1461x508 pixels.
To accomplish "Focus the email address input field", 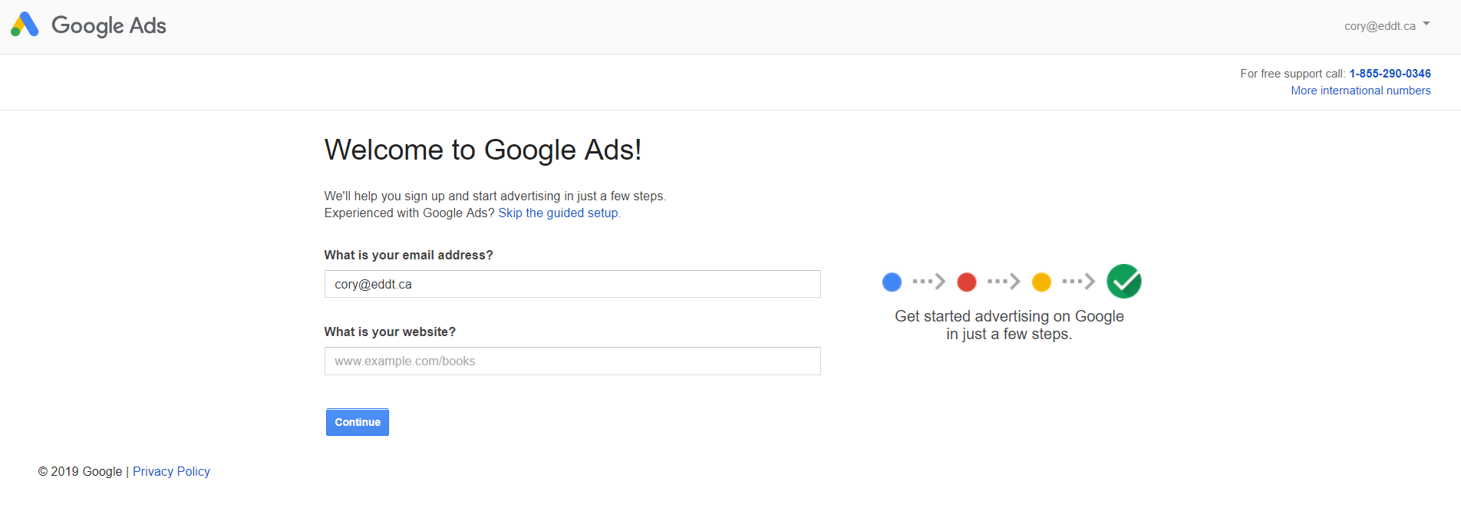I will (x=572, y=284).
